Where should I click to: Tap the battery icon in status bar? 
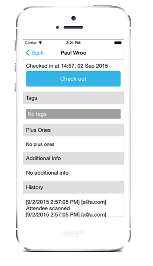tap(118, 43)
